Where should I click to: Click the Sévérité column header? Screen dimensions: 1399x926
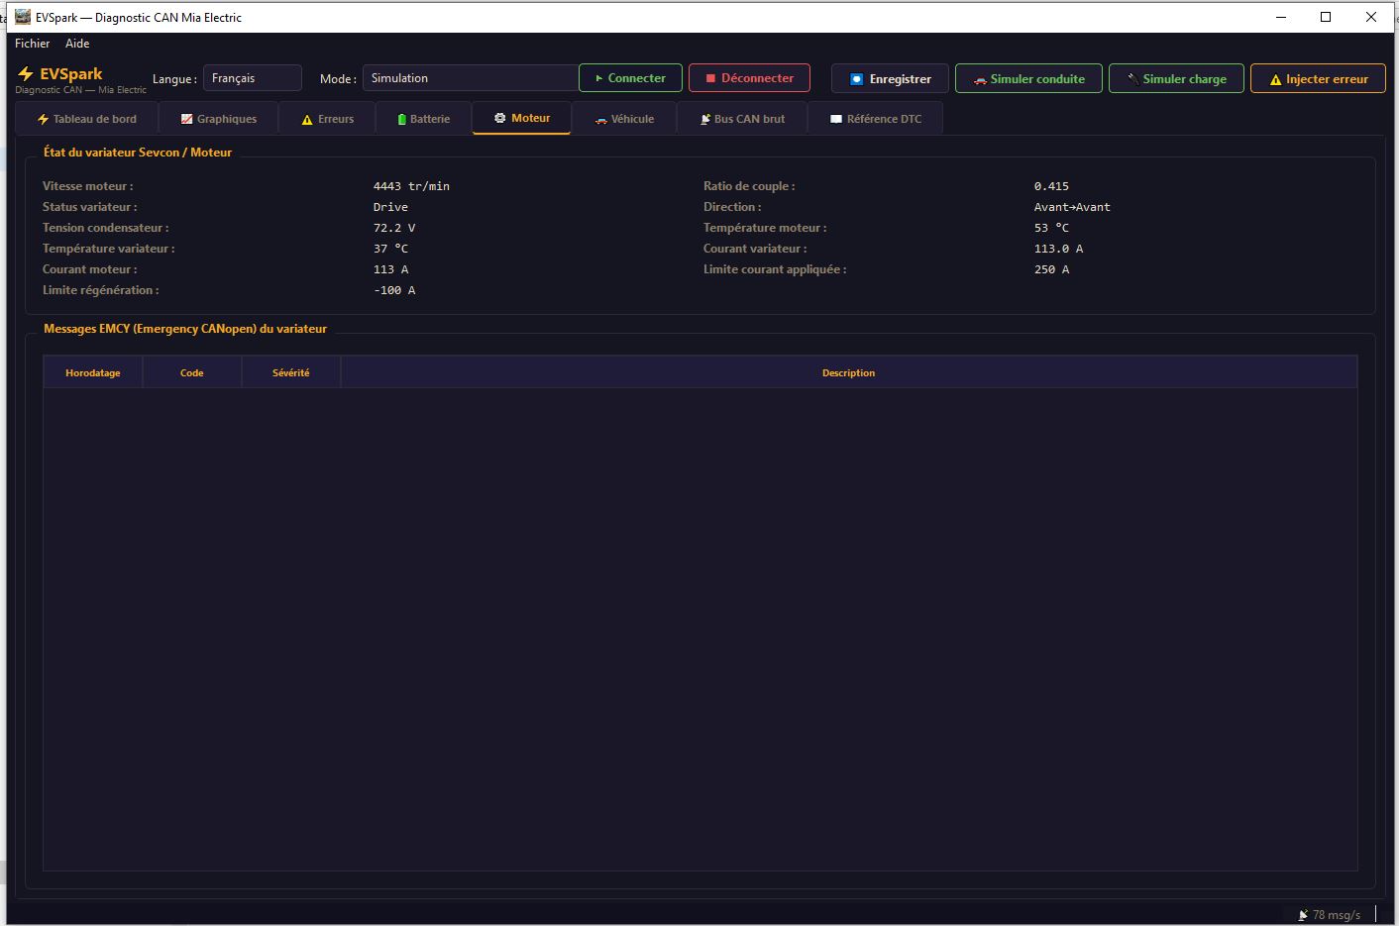(x=291, y=373)
